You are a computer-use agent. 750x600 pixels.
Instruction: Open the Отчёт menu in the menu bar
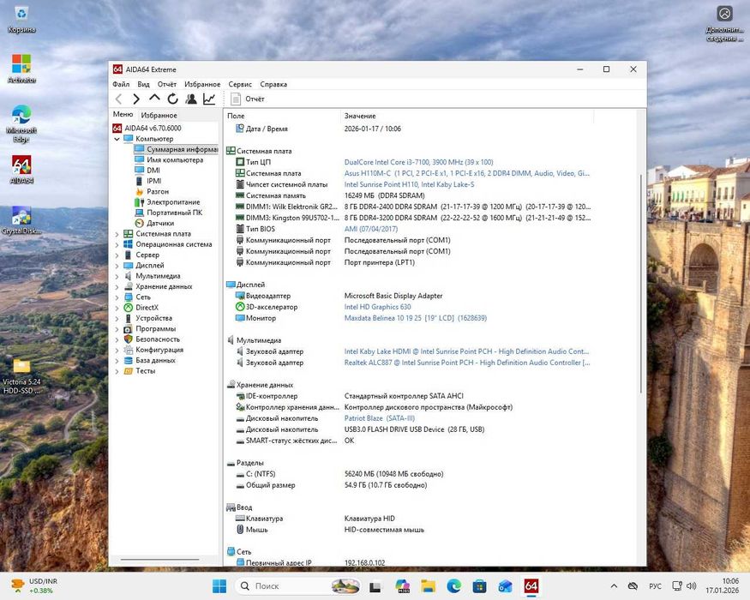point(167,84)
